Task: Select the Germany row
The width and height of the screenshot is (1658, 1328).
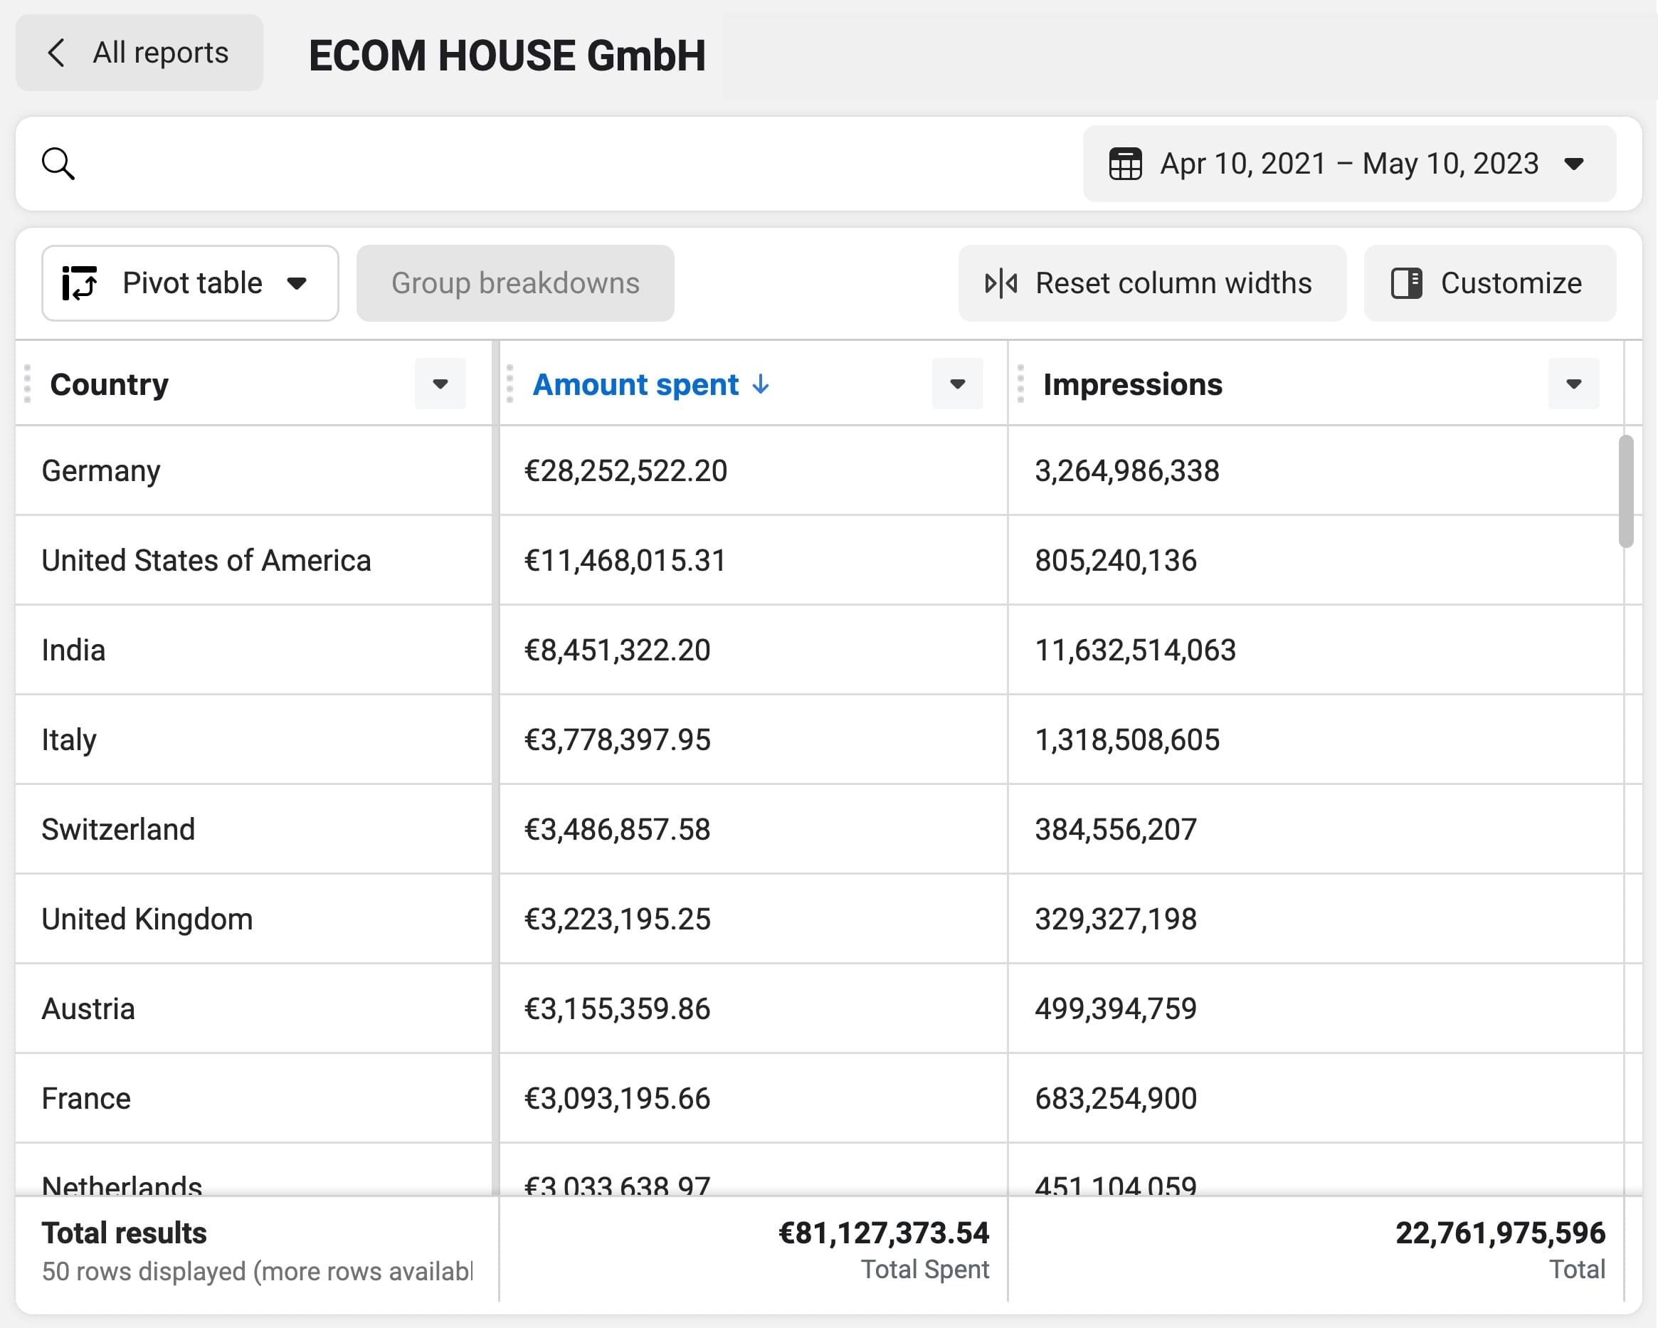Action: tap(820, 470)
